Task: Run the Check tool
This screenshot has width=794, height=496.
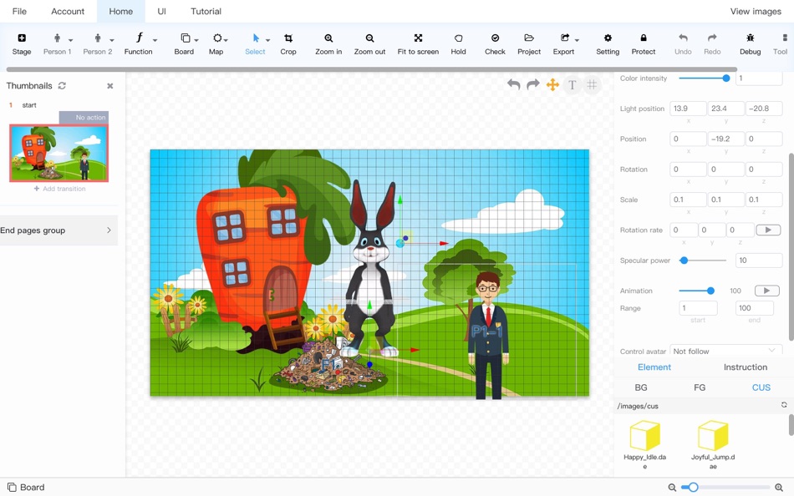Action: (x=496, y=44)
